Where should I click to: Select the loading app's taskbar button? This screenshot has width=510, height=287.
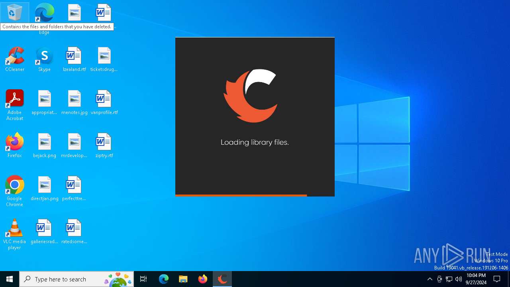click(222, 279)
